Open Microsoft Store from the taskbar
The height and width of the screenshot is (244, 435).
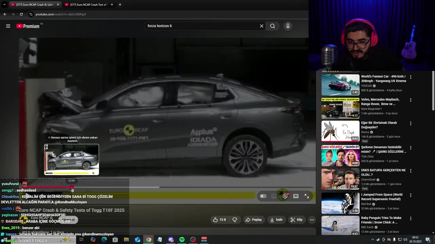coord(115,240)
